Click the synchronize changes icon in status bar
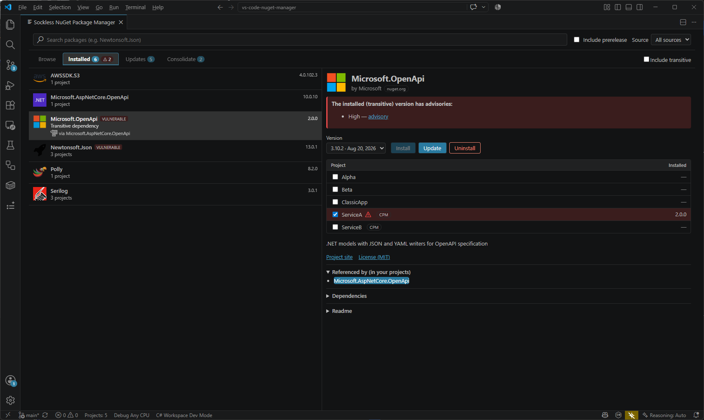This screenshot has width=704, height=420. tap(45, 415)
